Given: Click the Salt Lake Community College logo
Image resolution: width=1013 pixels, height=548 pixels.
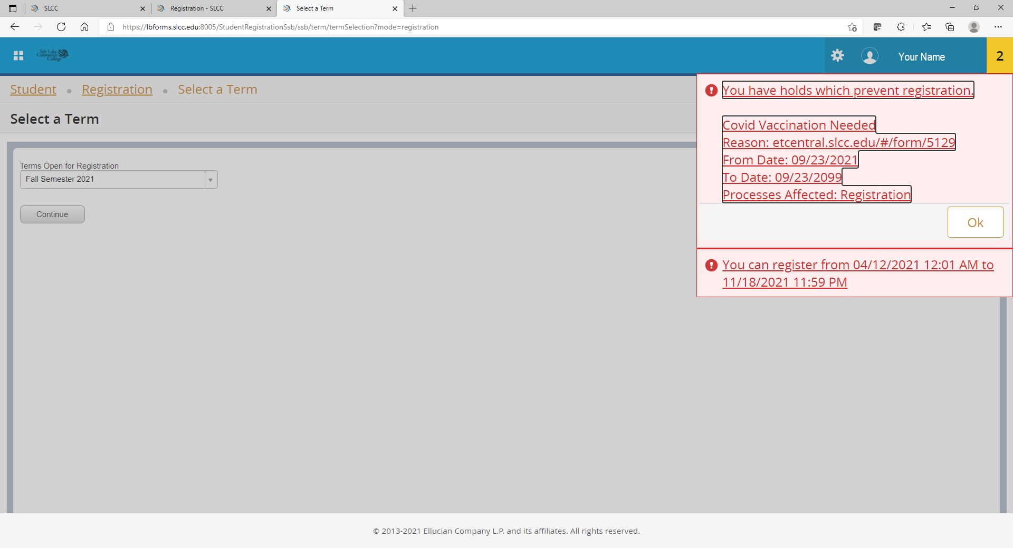Looking at the screenshot, I should [x=53, y=55].
